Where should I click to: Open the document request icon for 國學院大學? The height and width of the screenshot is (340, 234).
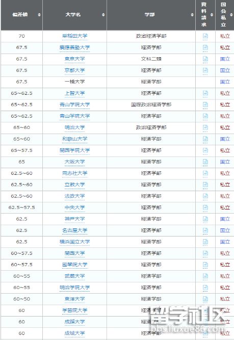(x=205, y=265)
